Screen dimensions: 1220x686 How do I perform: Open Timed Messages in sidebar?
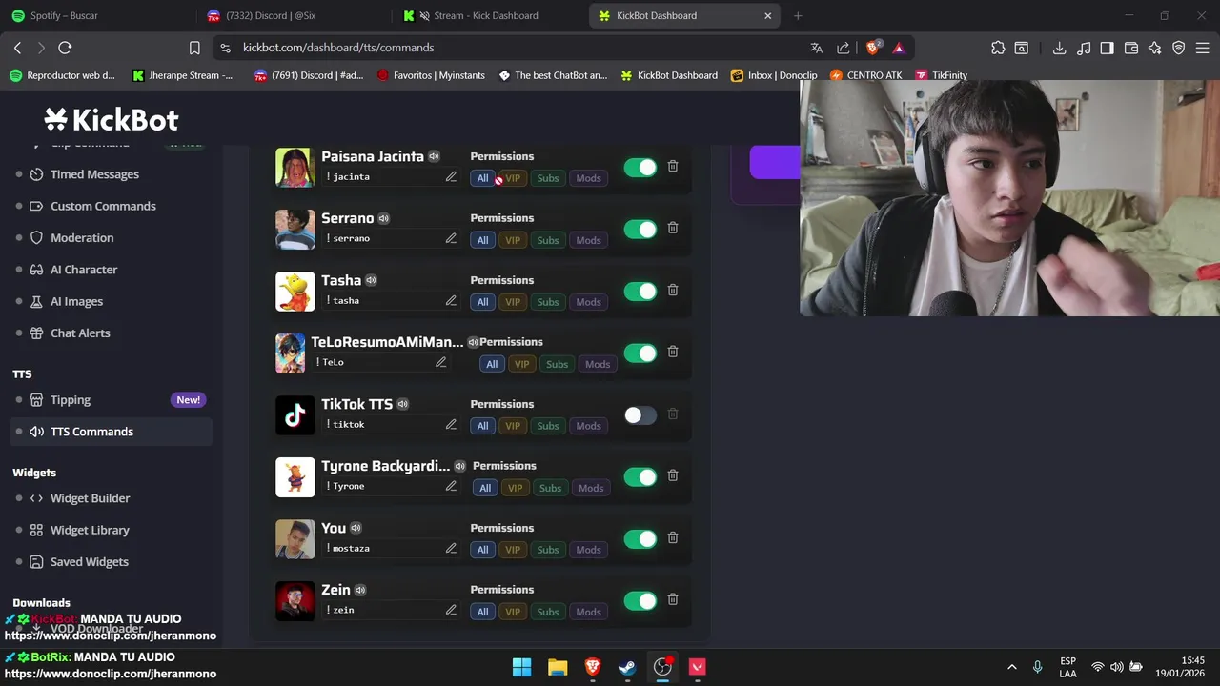pyautogui.click(x=94, y=174)
